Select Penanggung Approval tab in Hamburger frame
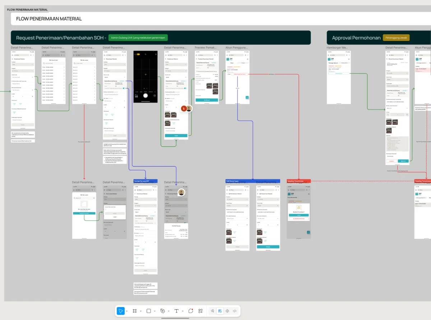The height and width of the screenshot is (320, 431). point(333,63)
